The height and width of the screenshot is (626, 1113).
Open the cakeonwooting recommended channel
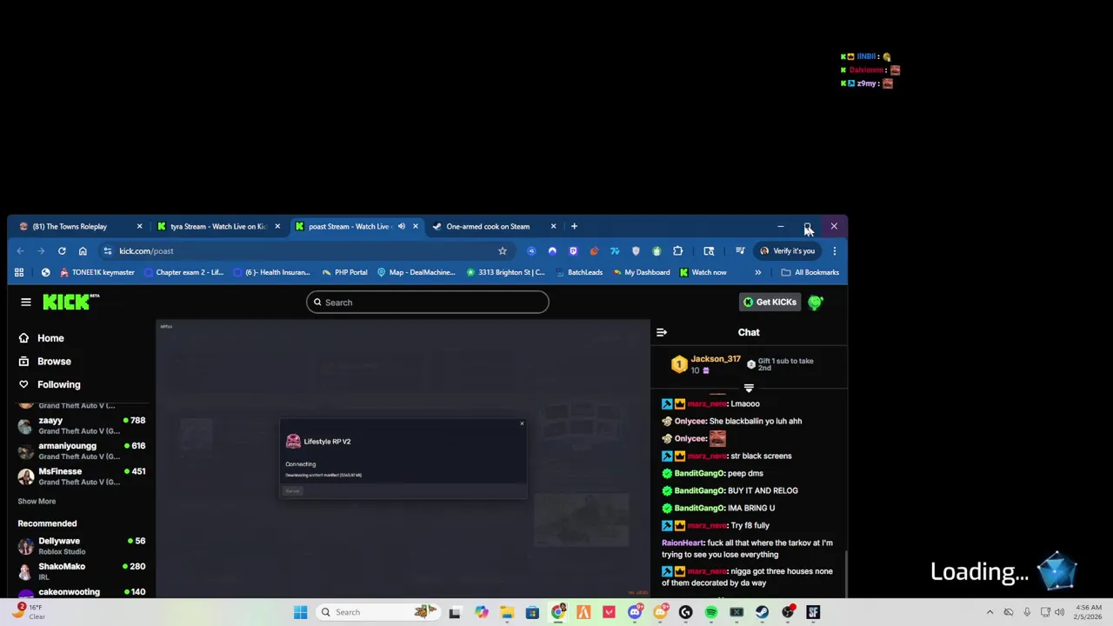tap(81, 593)
